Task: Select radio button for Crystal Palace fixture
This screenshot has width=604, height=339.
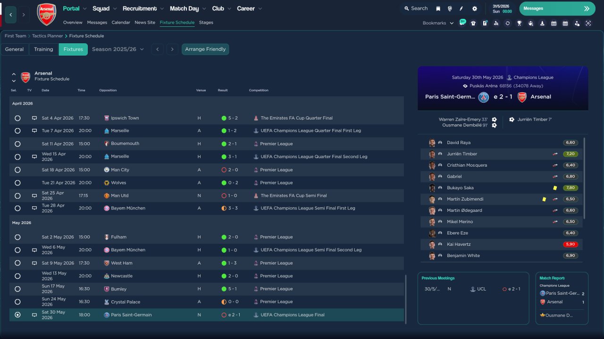Action: 17,302
